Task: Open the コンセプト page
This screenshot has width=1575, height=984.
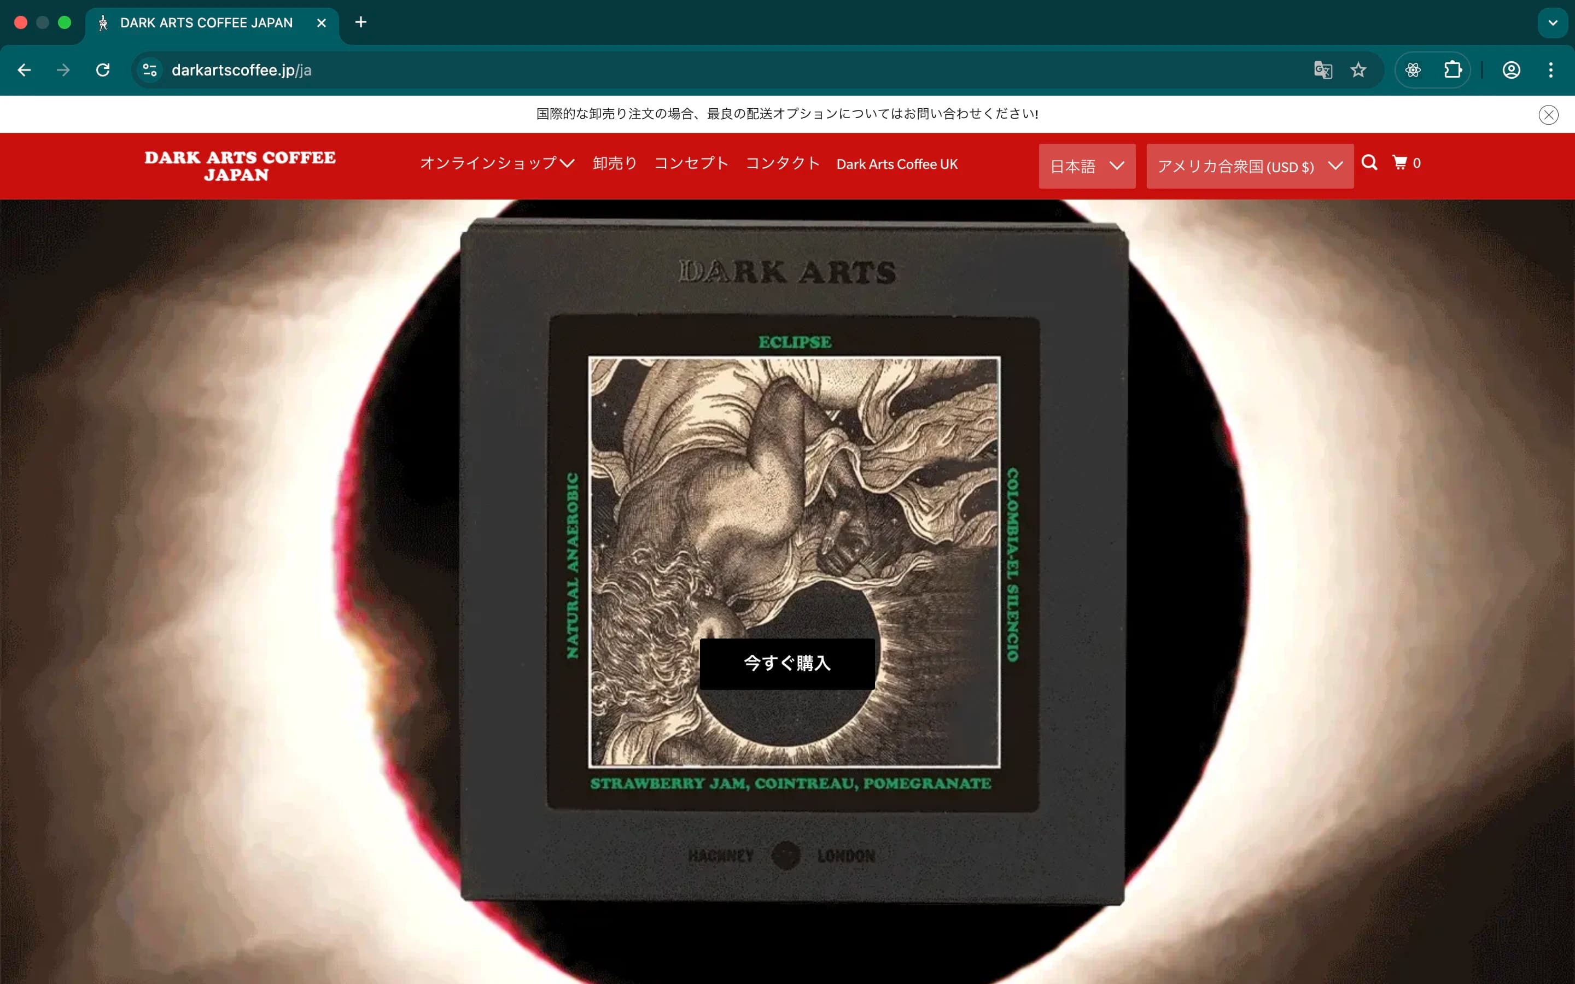Action: [x=691, y=163]
